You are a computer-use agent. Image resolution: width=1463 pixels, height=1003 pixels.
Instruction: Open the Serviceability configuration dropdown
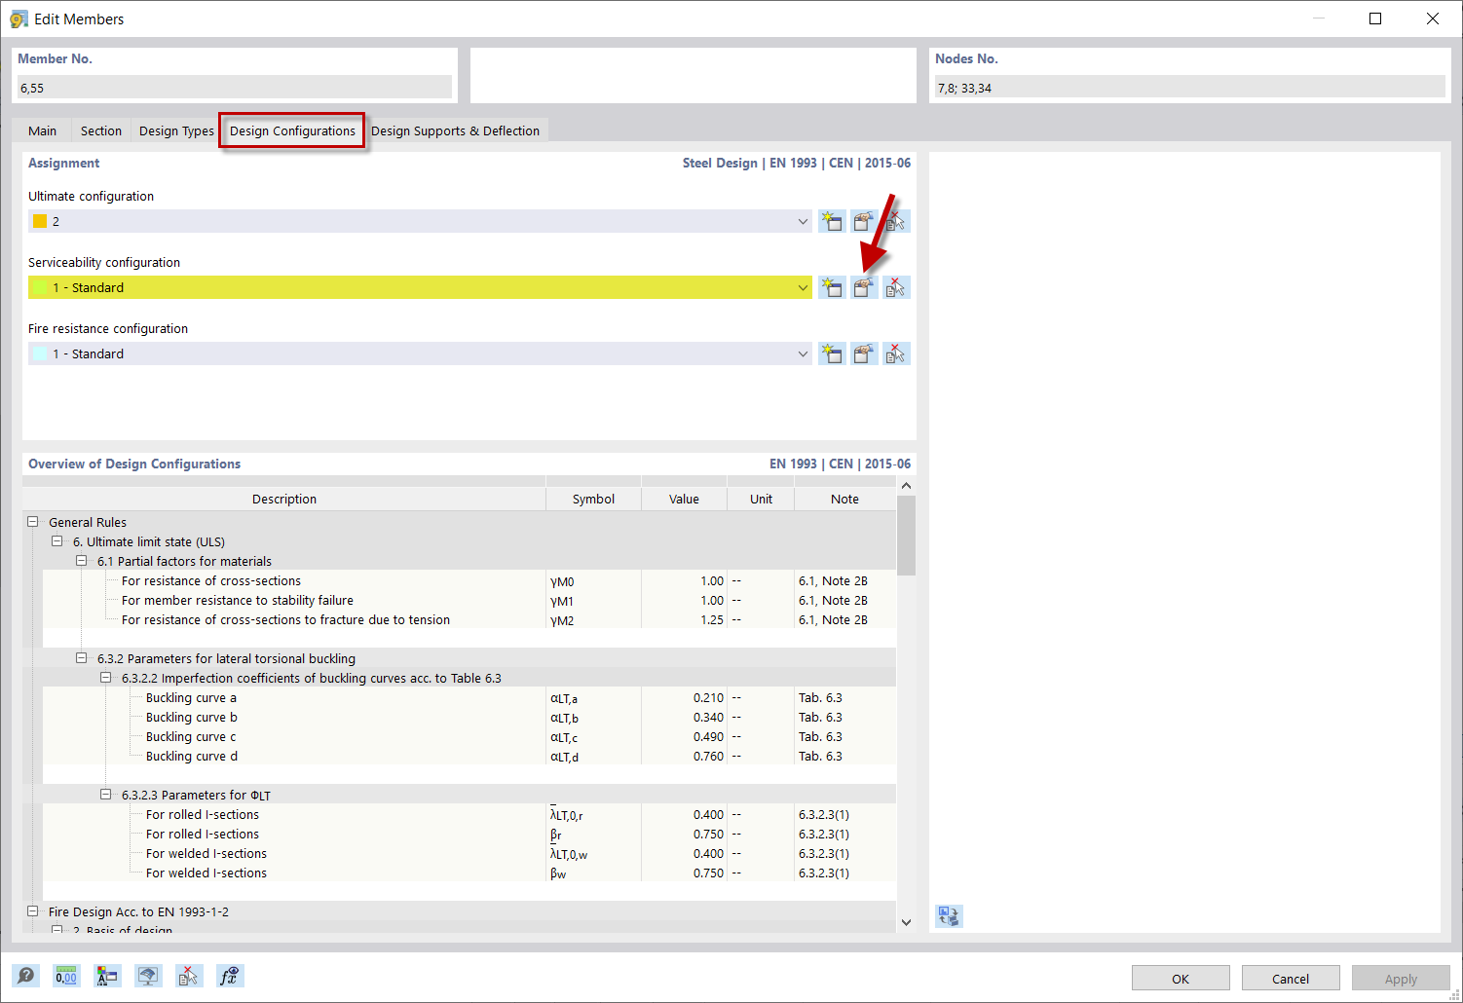point(802,287)
